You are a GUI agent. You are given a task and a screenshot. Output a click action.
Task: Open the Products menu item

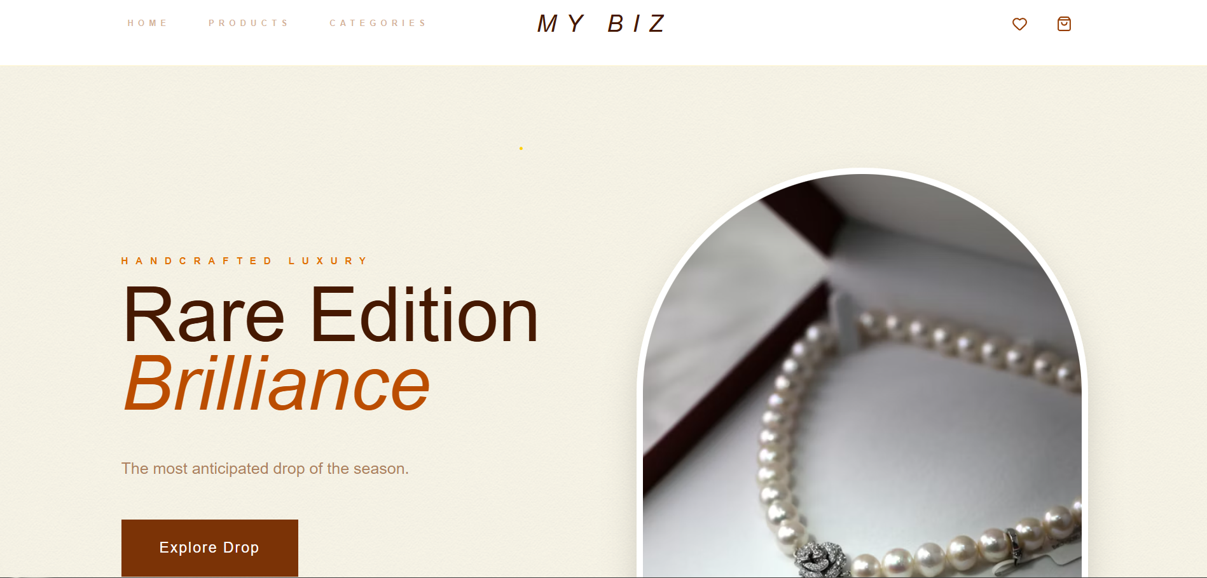(x=248, y=23)
